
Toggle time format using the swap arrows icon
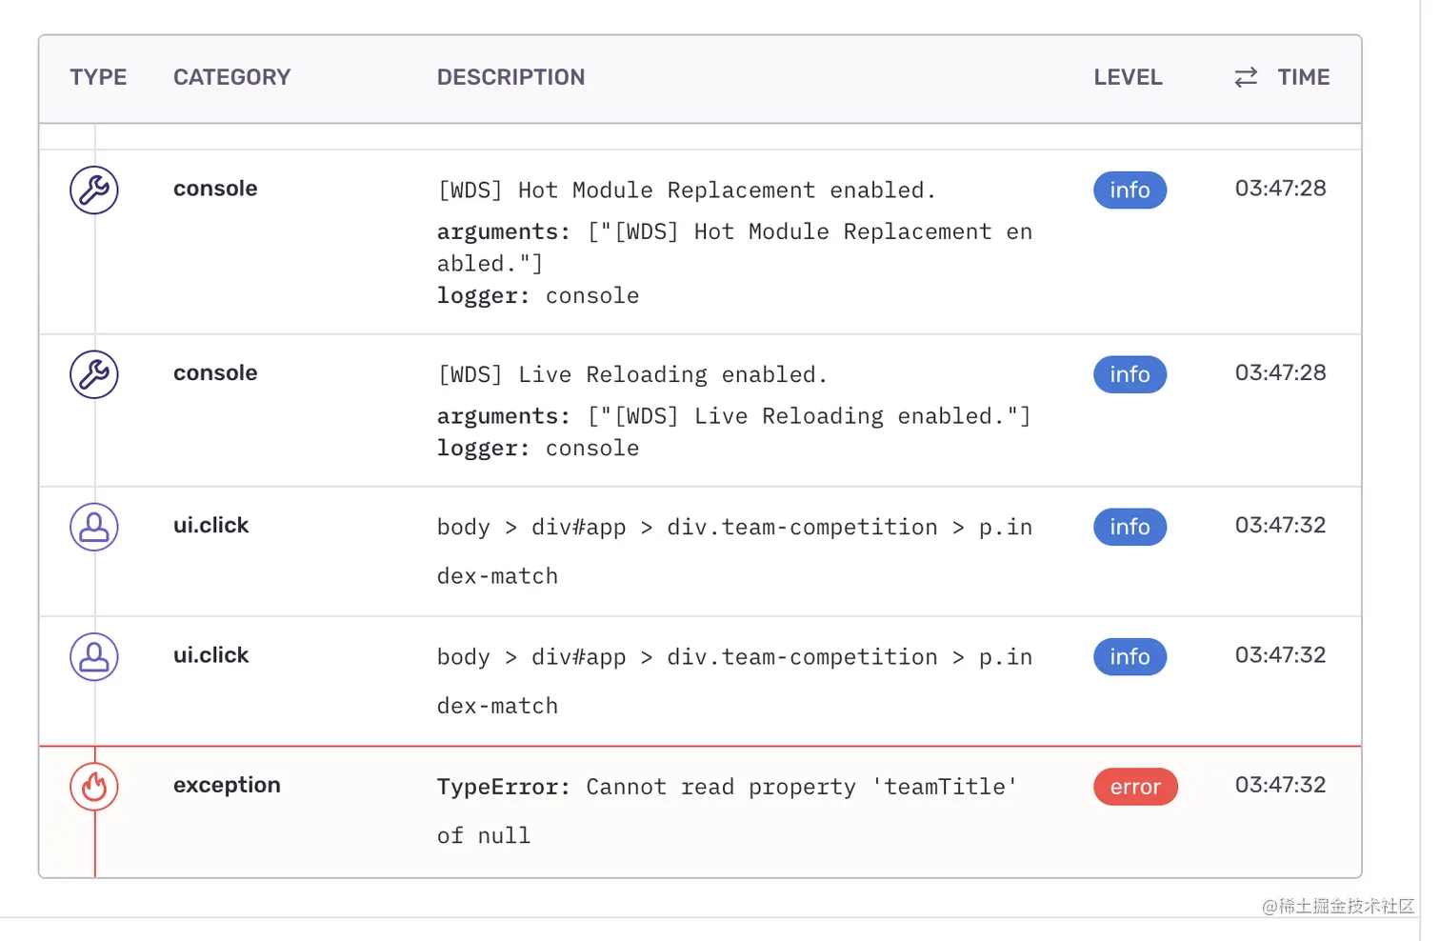point(1246,77)
